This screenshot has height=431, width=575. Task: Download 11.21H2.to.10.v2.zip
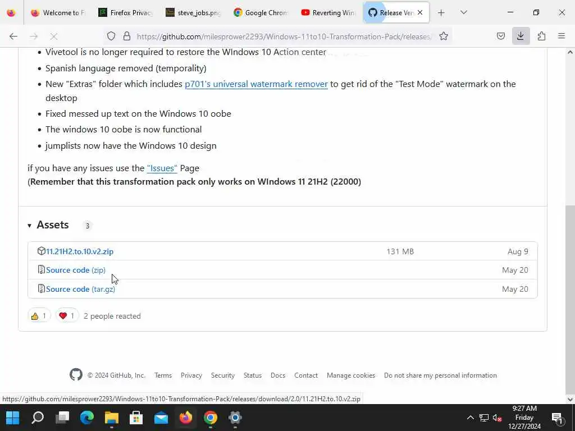tap(80, 252)
